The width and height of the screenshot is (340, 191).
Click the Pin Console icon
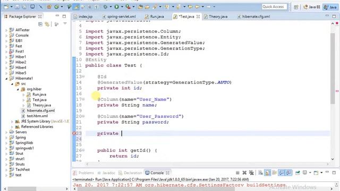click(x=297, y=173)
